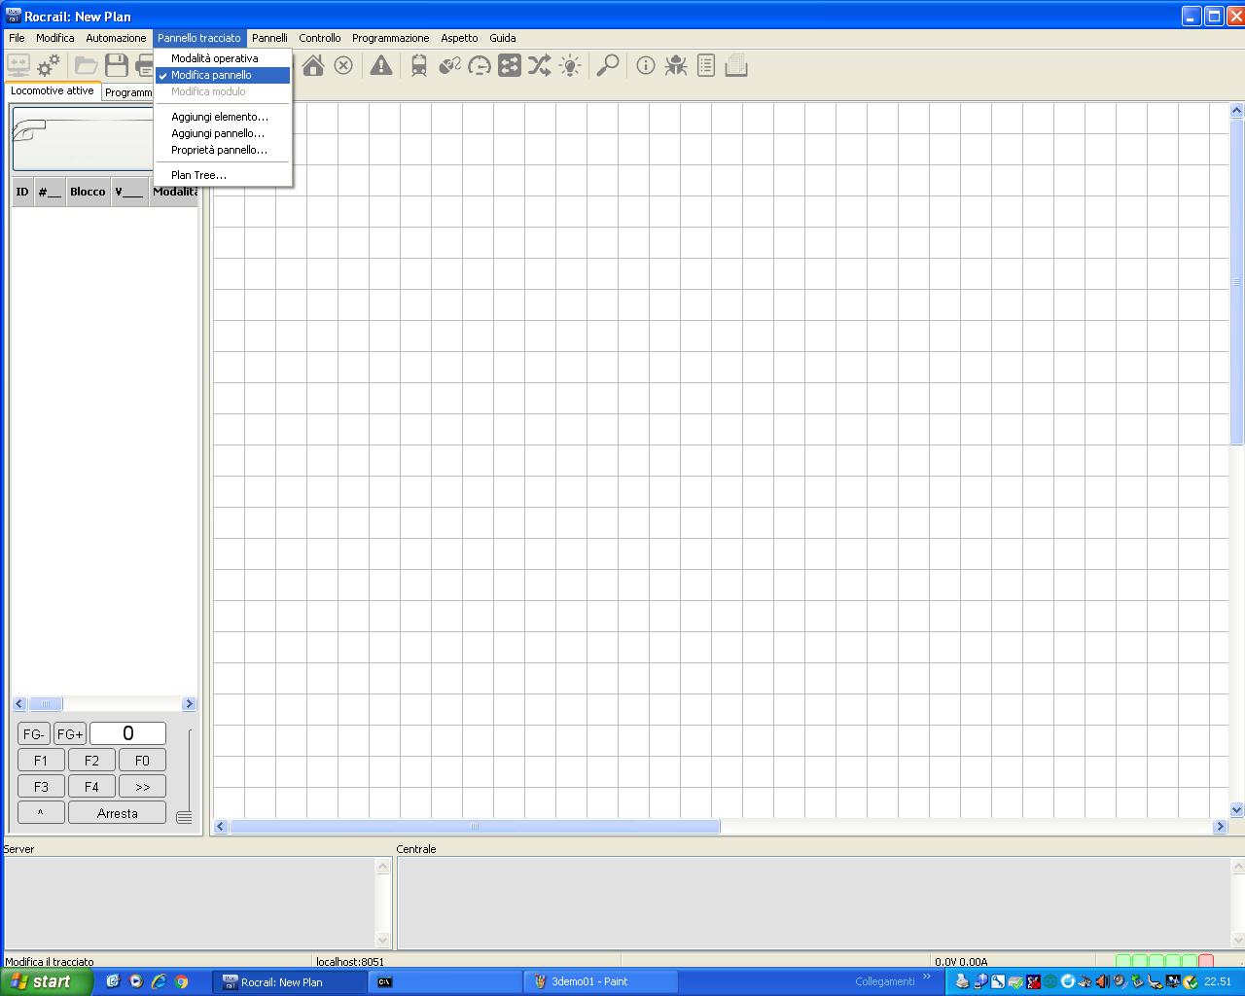Open the Programmazione menu

pyautogui.click(x=390, y=38)
